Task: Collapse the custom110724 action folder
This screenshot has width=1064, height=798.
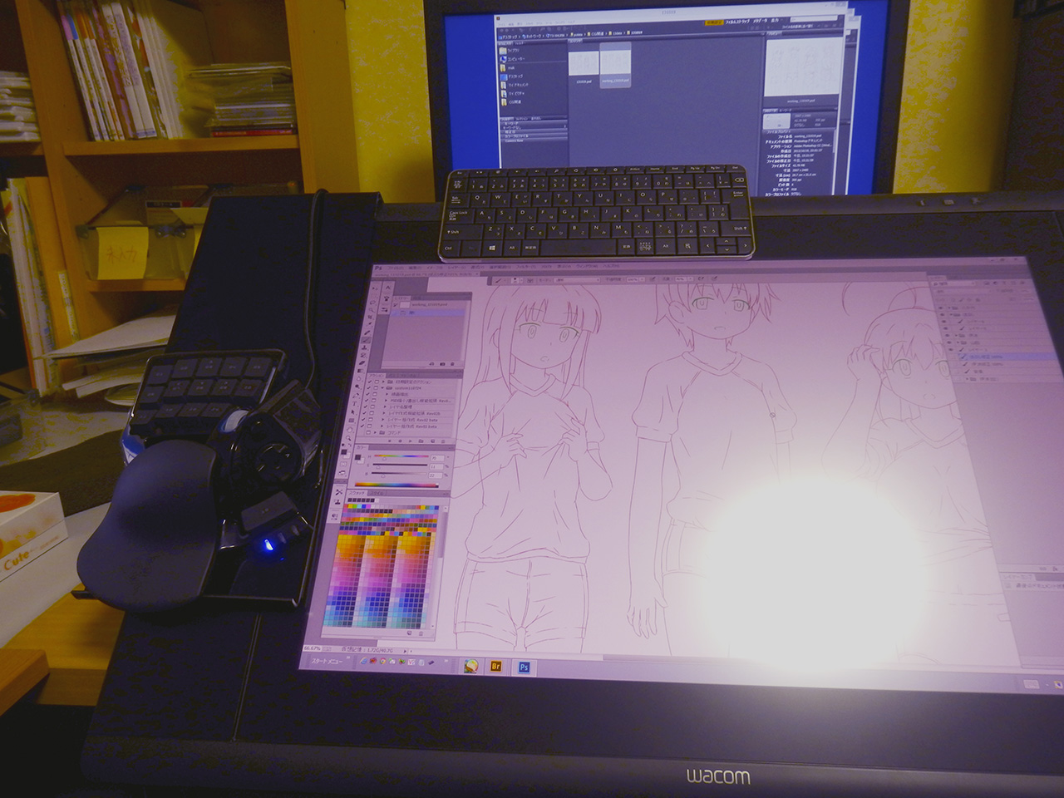Action: pos(382,388)
